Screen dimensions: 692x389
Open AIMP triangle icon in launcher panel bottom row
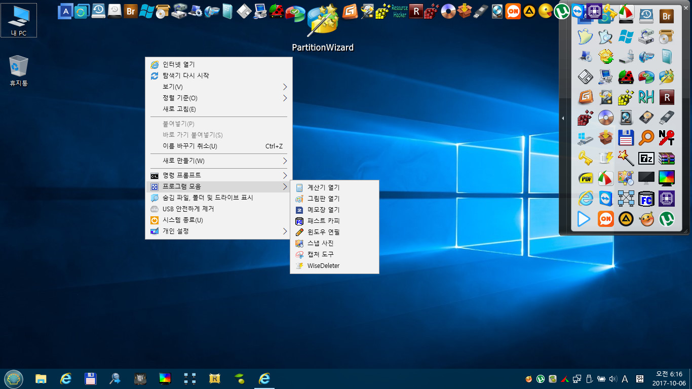[x=626, y=219]
